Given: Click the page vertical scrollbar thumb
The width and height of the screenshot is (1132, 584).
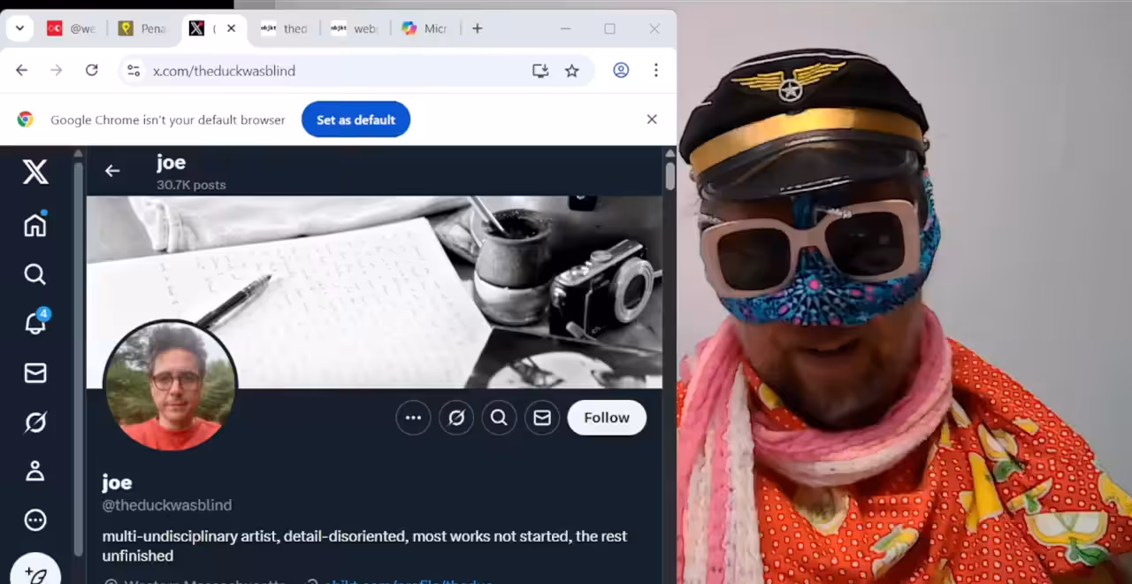Looking at the screenshot, I should coord(670,175).
